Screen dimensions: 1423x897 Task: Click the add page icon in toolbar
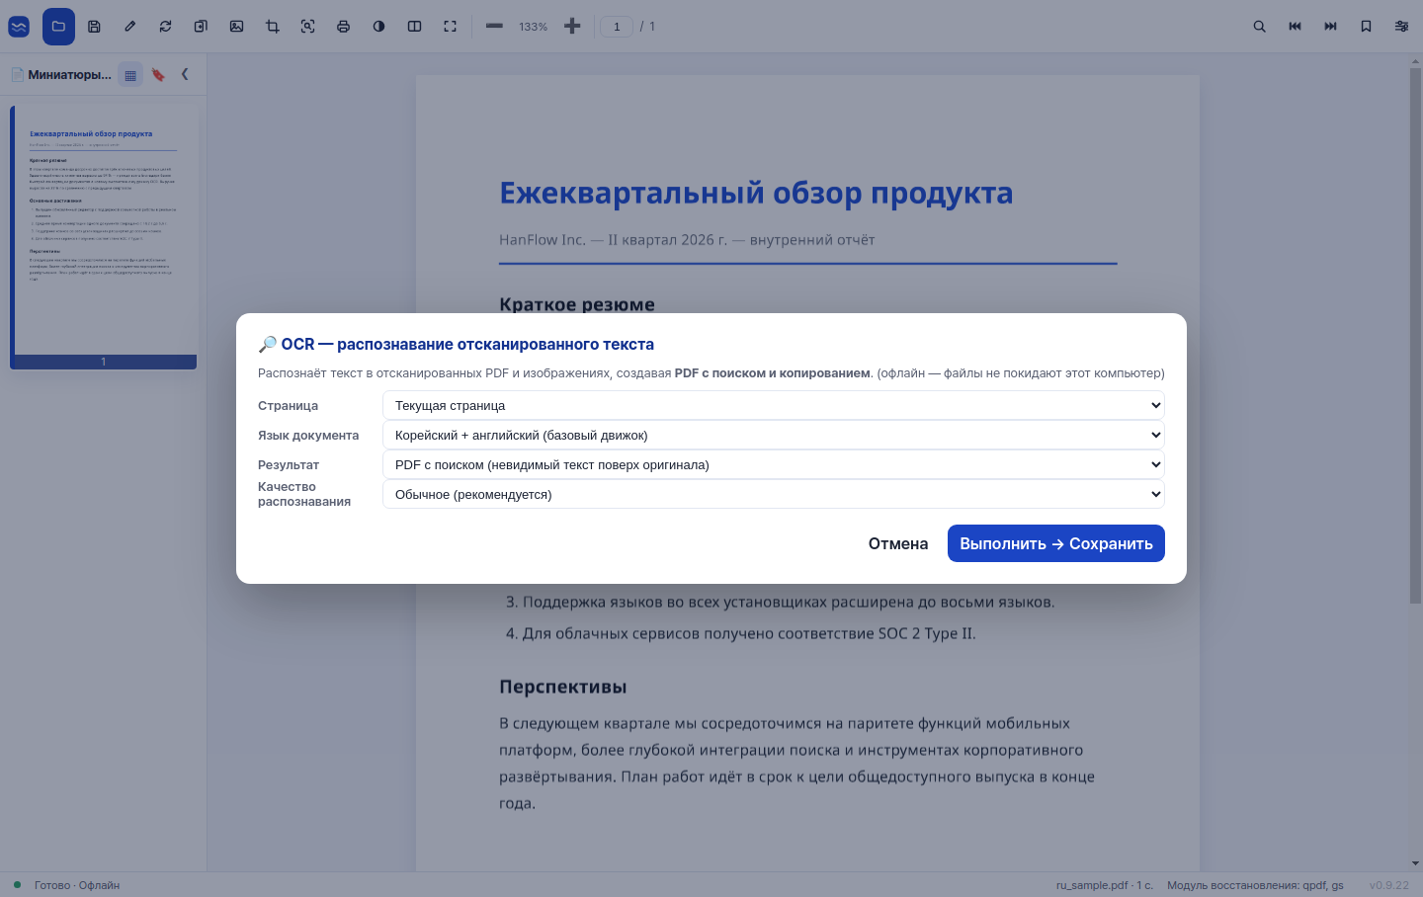[201, 27]
